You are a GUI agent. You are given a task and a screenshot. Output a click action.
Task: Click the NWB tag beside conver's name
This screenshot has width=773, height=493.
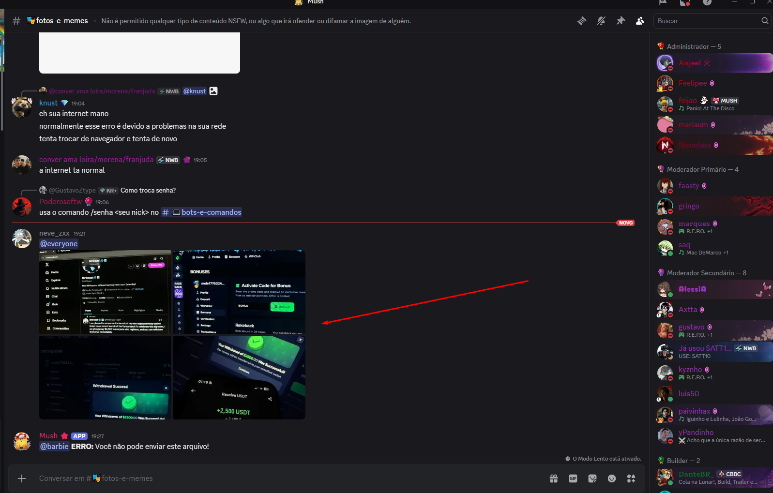pos(168,160)
